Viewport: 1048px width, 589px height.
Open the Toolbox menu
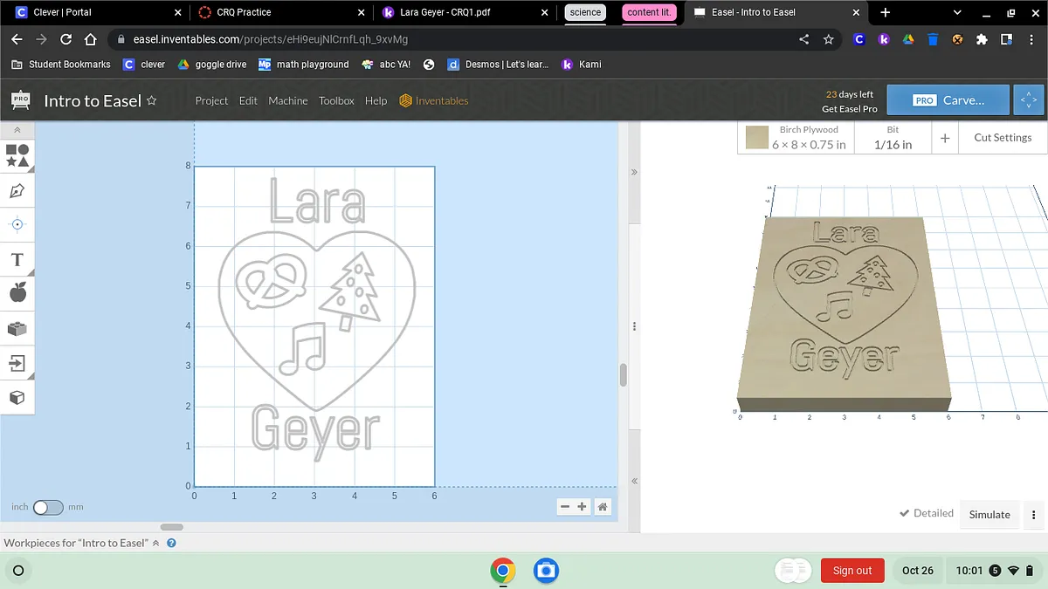pos(336,100)
